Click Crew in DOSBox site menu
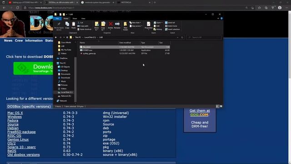 [19, 41]
